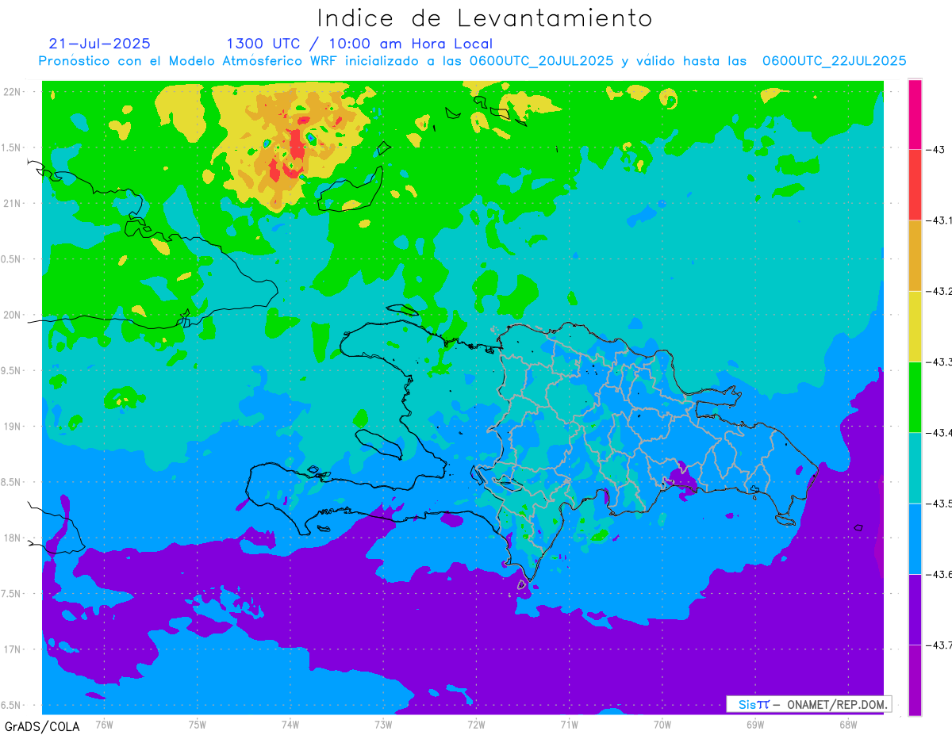Choose the yellow legend swatch between -43.2 and -43.3
Viewport: 952px width, 735px height.
(x=915, y=326)
